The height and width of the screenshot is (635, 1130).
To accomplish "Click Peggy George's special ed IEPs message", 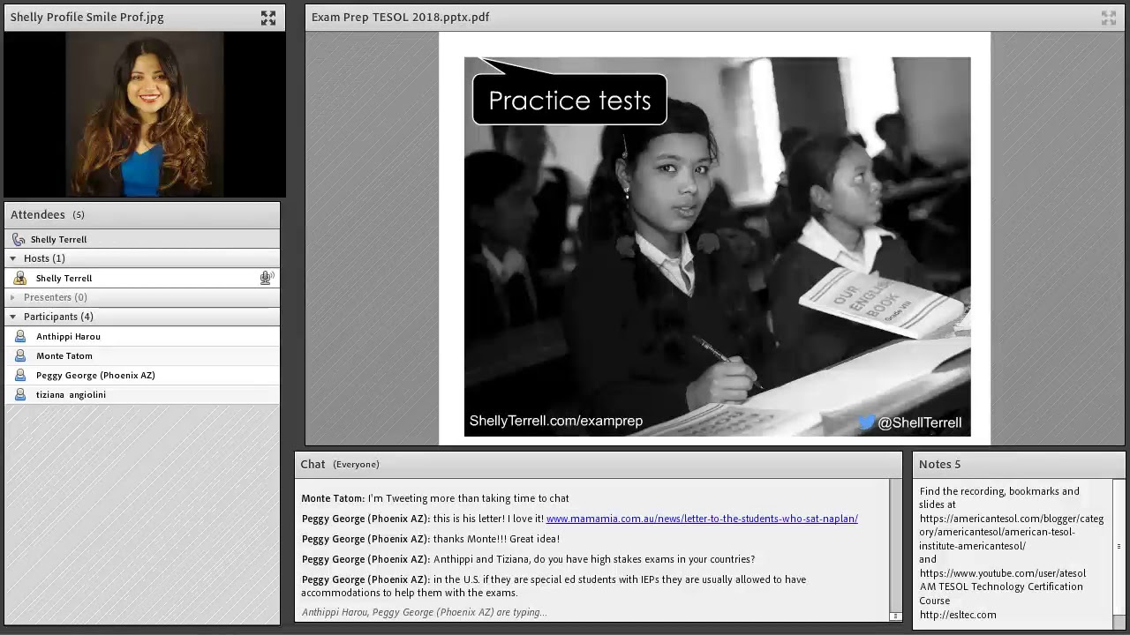I will pos(554,586).
